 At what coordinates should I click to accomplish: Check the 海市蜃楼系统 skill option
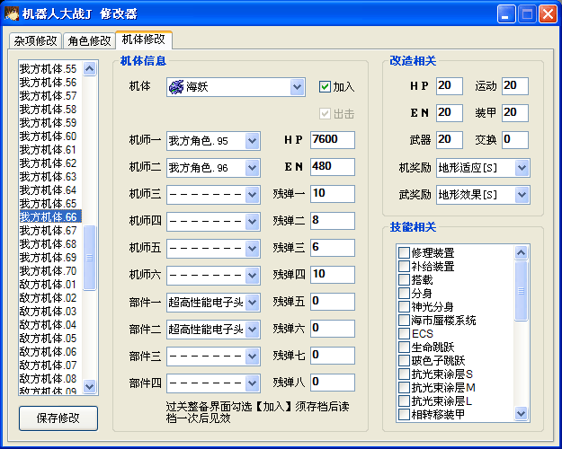(404, 321)
